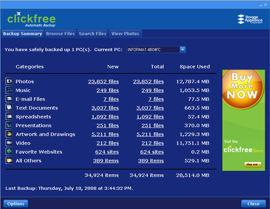
Task: Open total Music 249 files link
Action: pyautogui.click(x=153, y=90)
